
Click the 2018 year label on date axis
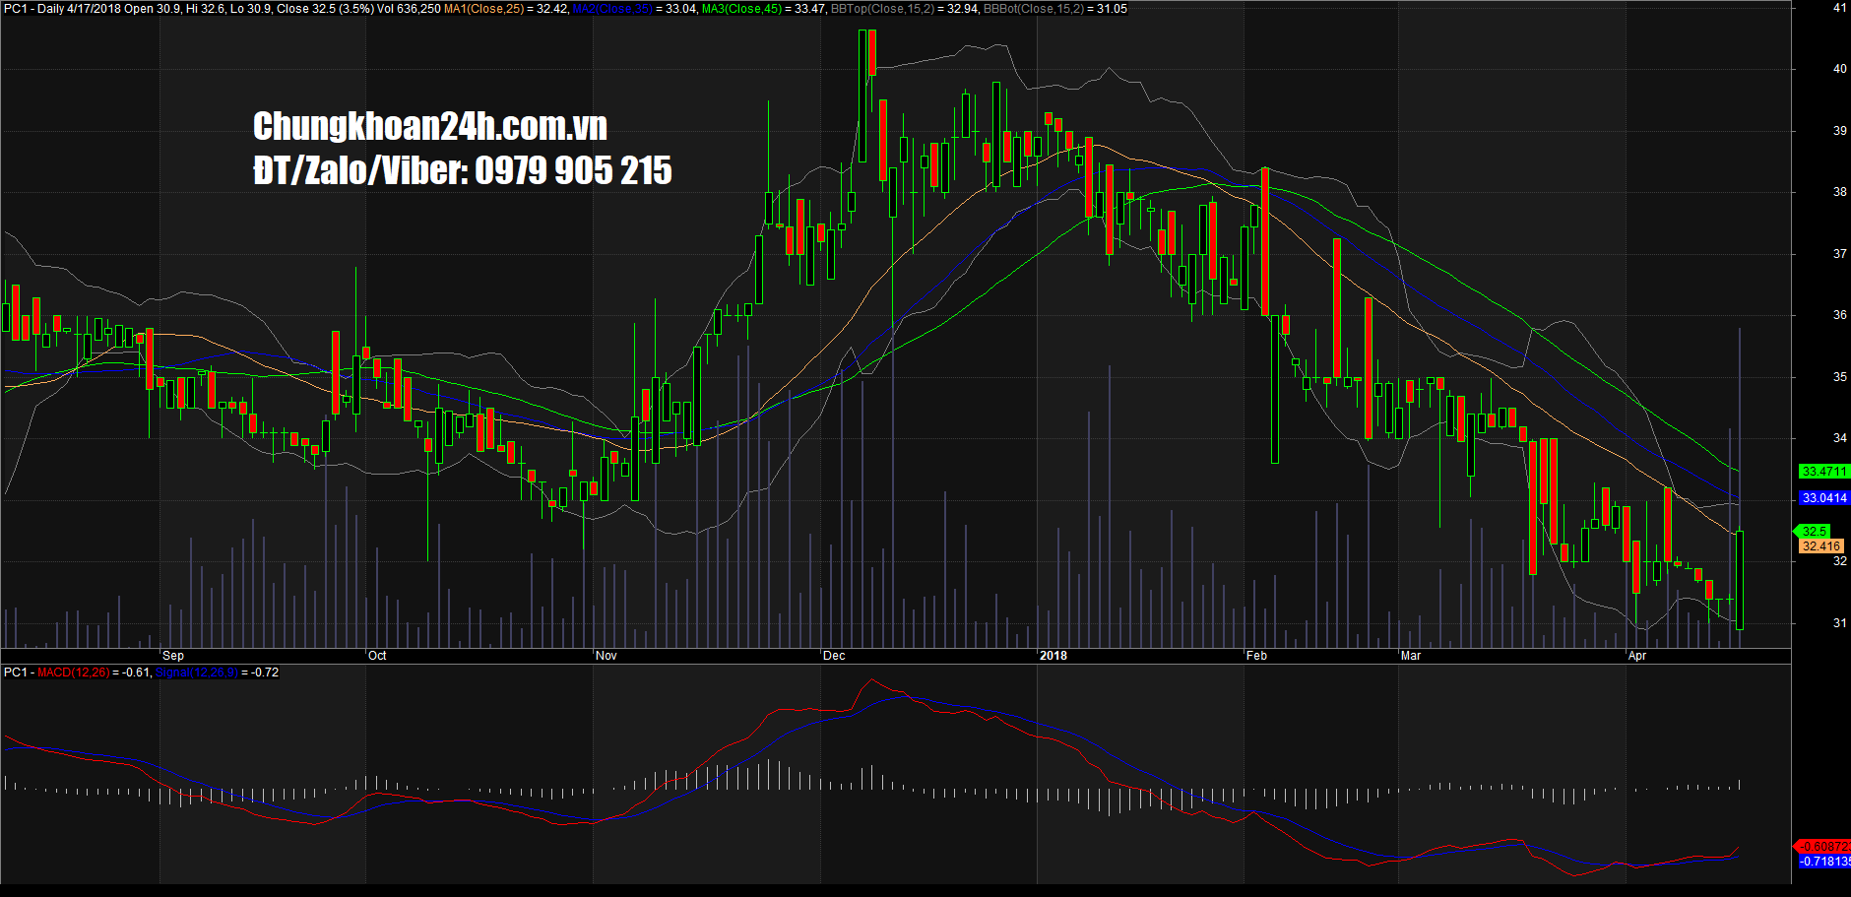pos(1053,656)
